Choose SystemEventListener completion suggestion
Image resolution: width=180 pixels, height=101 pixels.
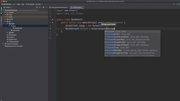point(132,37)
